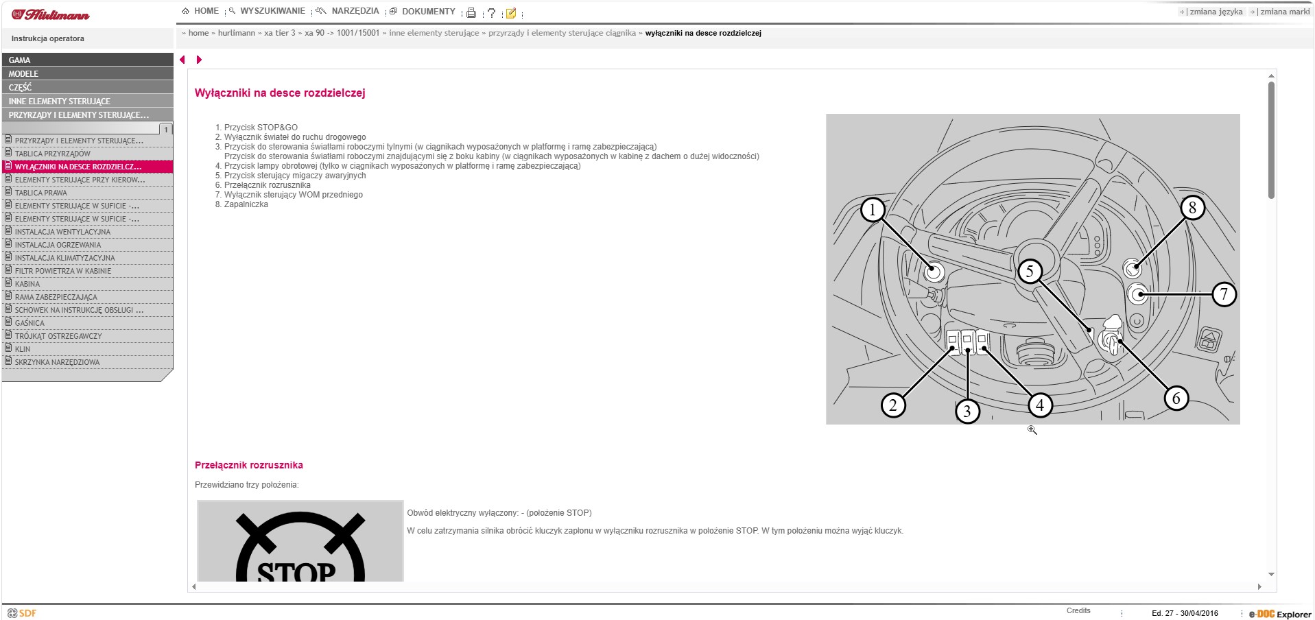Image resolution: width=1315 pixels, height=620 pixels.
Task: Click the printer icon in the toolbar
Action: 471,12
